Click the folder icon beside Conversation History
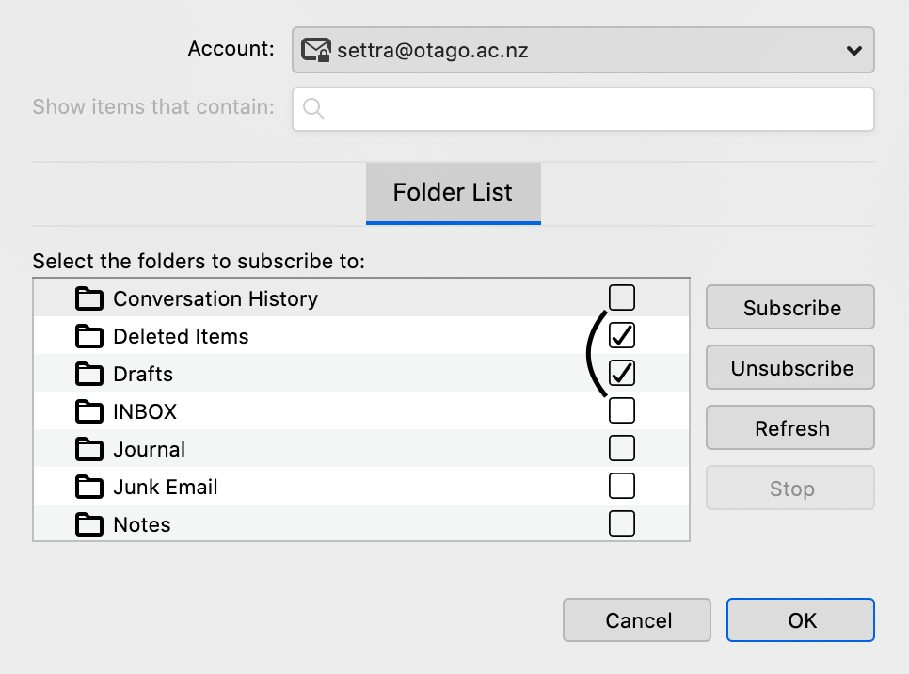This screenshot has height=674, width=909. [89, 299]
